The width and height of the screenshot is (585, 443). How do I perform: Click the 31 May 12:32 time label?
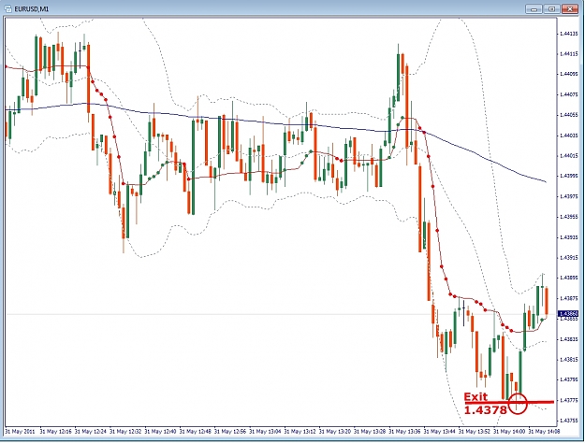coord(125,432)
